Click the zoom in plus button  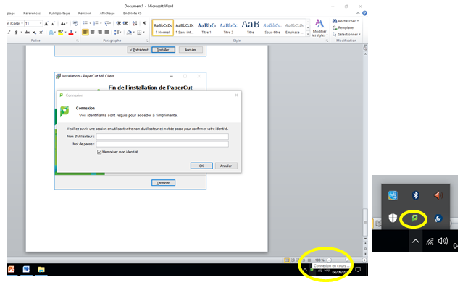click(364, 260)
